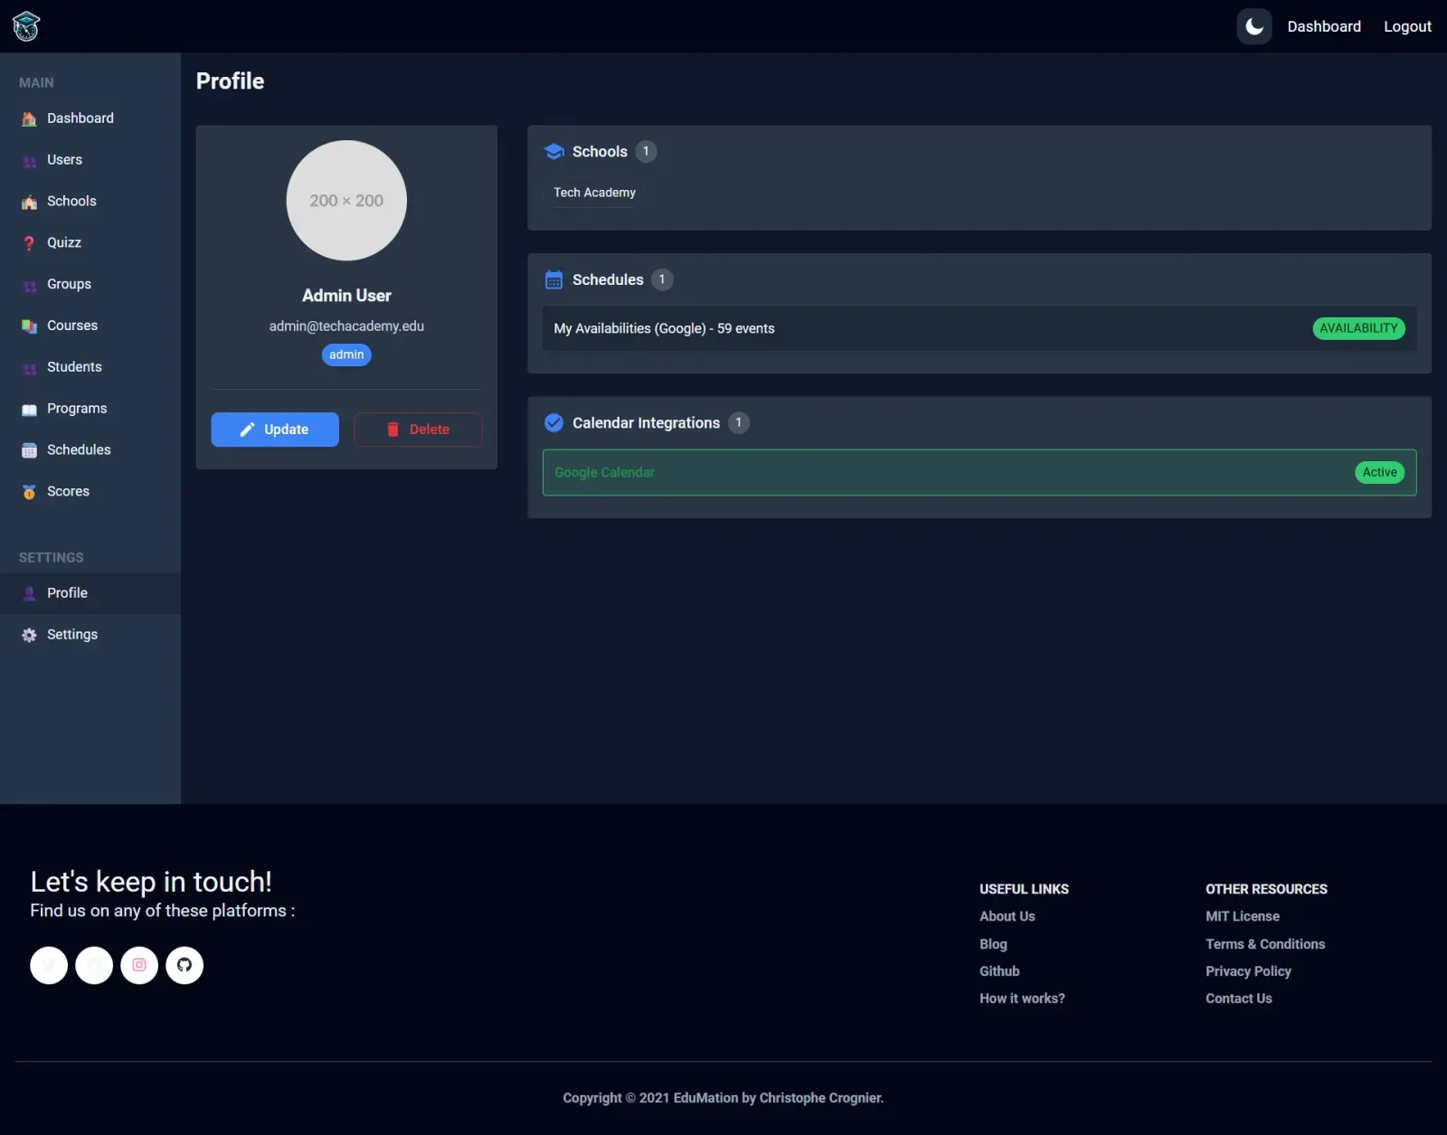This screenshot has width=1447, height=1135.
Task: Open About Us footer link
Action: (1007, 916)
